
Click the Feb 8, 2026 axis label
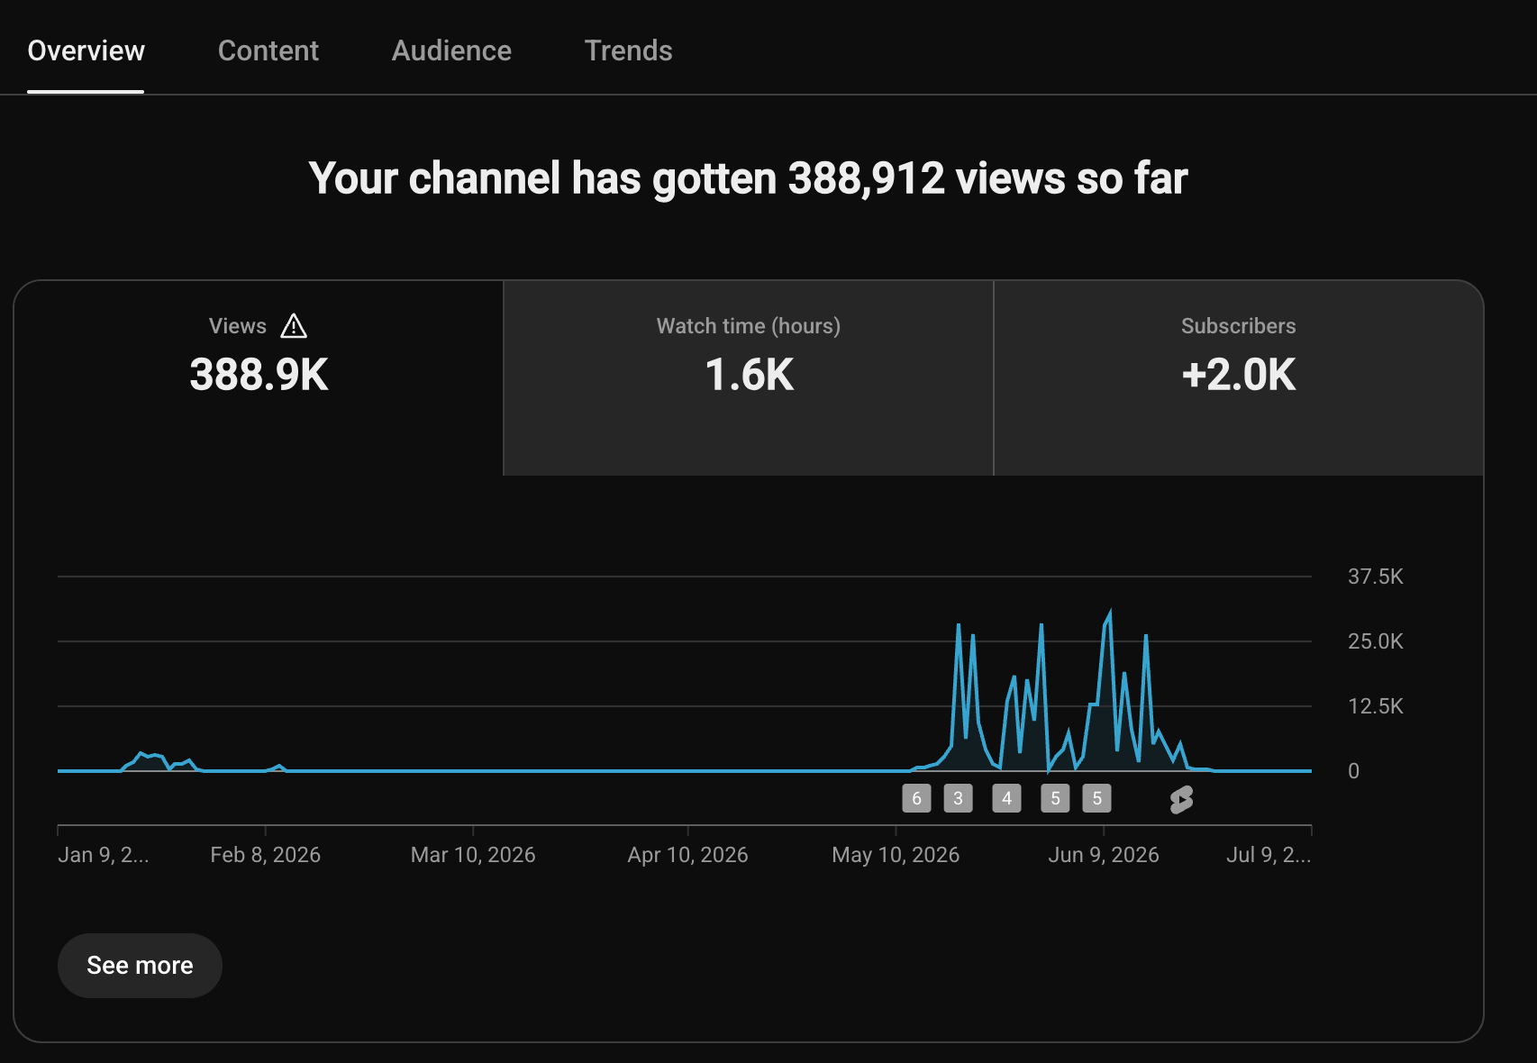pyautogui.click(x=265, y=855)
